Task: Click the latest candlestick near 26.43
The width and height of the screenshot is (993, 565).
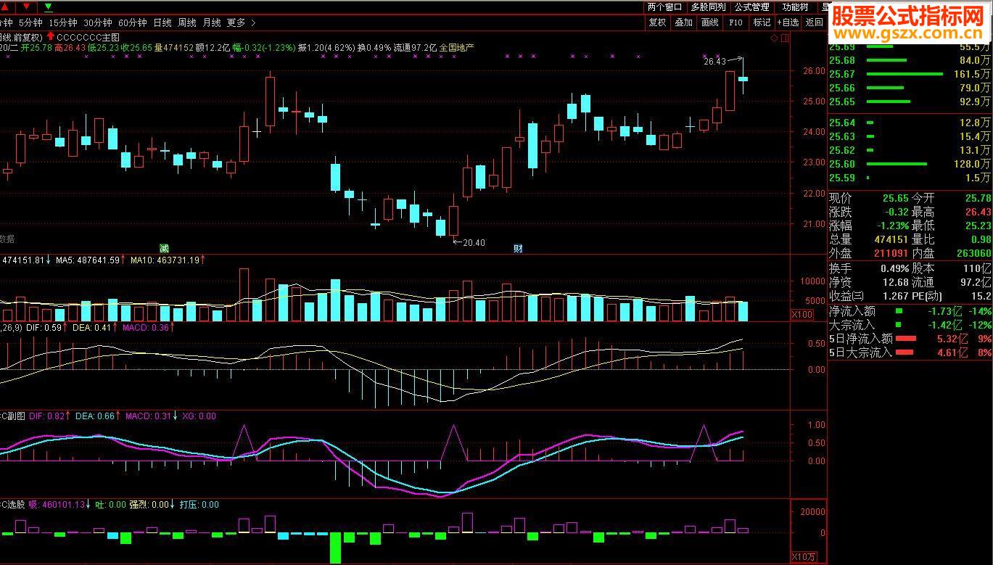Action: [x=743, y=78]
